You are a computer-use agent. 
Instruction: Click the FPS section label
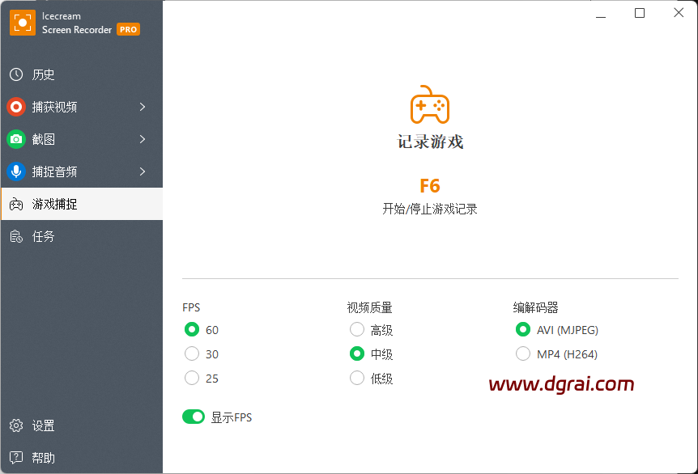point(191,307)
